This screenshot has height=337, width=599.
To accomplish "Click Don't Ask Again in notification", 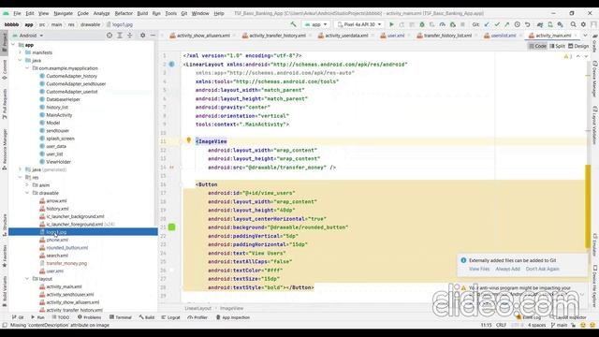I will click(542, 269).
